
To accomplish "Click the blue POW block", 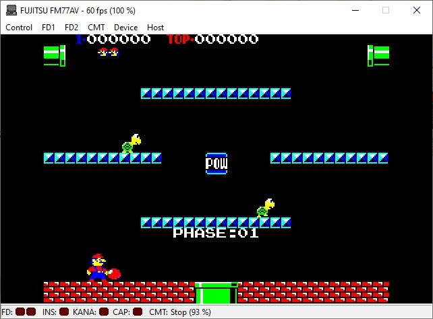I will [x=216, y=164].
